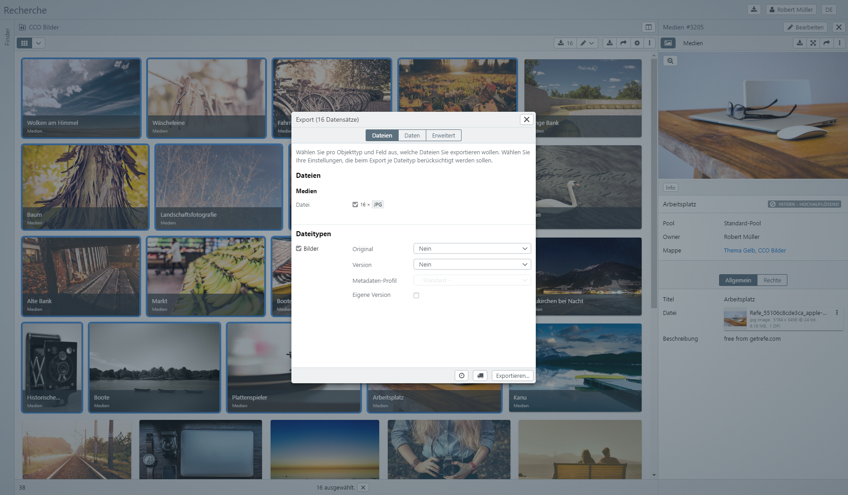Click the clock schedule icon in Export dialog
848x495 pixels.
(462, 376)
